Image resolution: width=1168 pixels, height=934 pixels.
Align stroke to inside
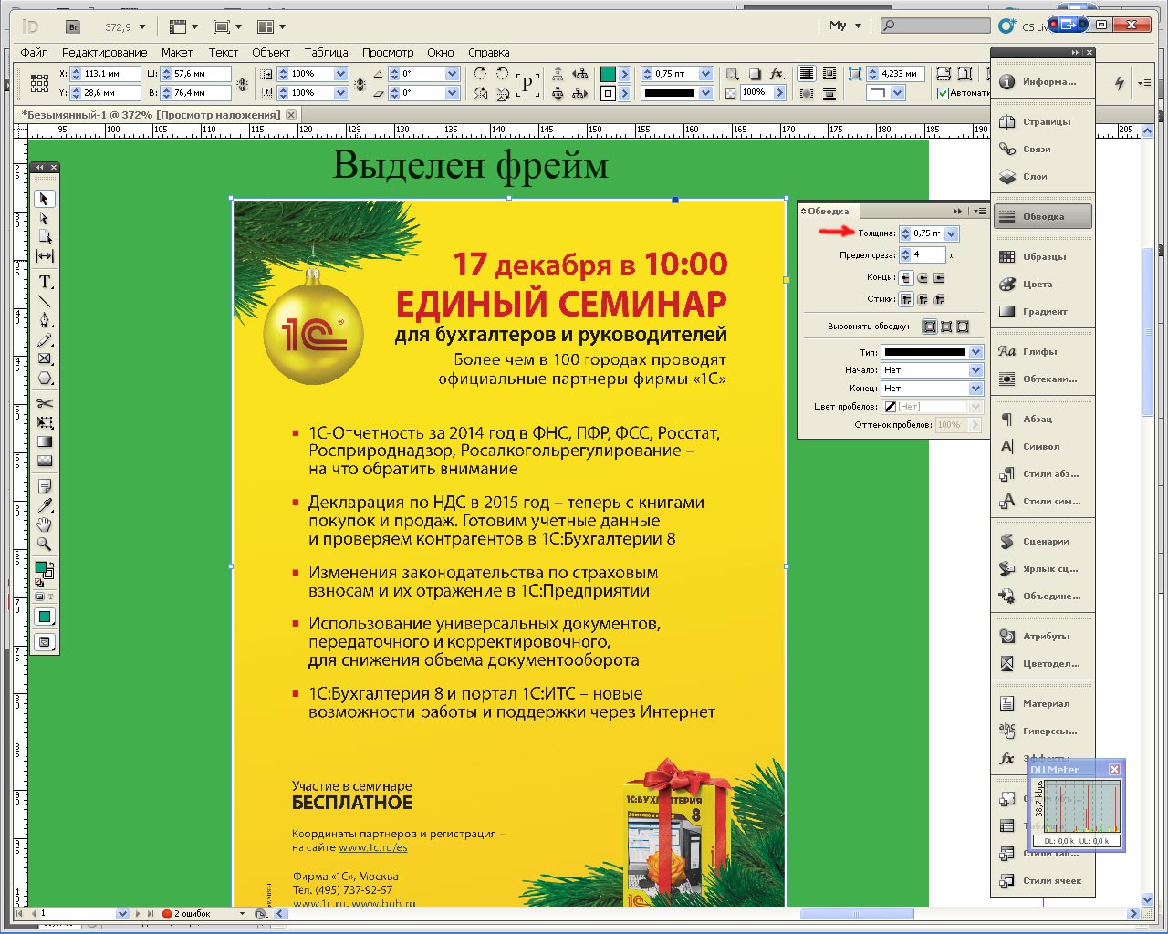(x=946, y=327)
